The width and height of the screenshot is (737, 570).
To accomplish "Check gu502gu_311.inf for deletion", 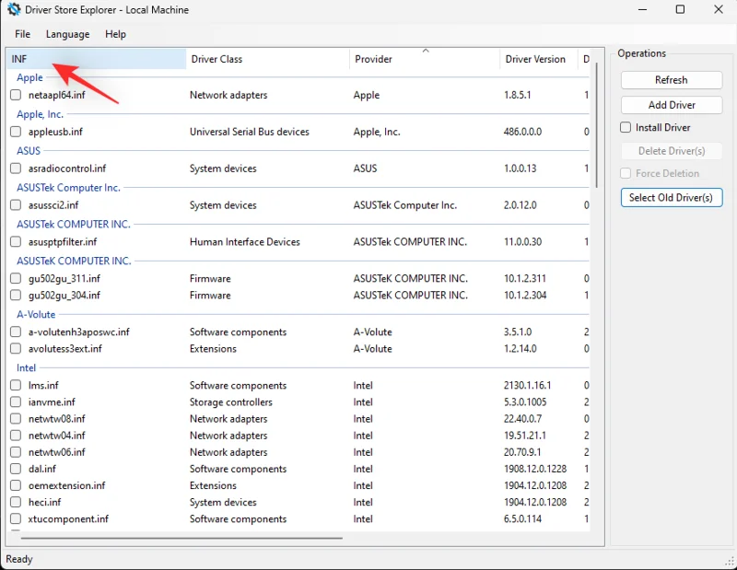I will coord(16,278).
